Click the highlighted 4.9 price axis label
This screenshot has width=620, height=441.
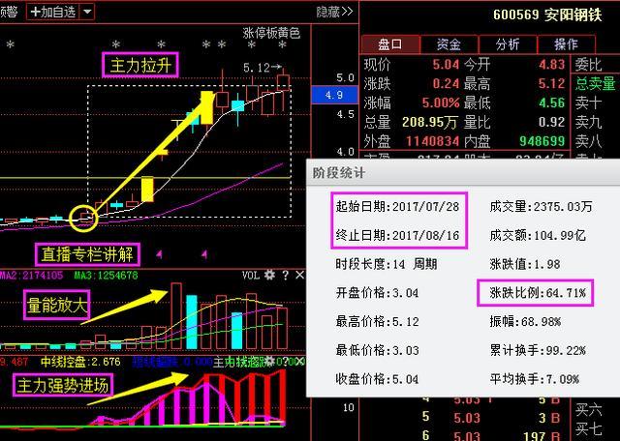pos(334,95)
